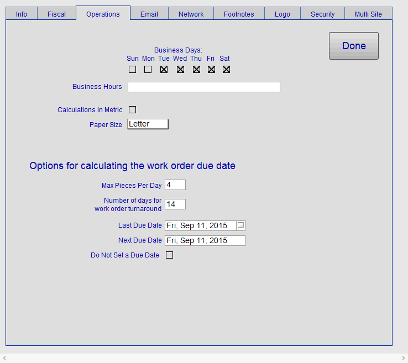The width and height of the screenshot is (408, 363).
Task: Open the Paper Size dropdown
Action: pyautogui.click(x=148, y=124)
